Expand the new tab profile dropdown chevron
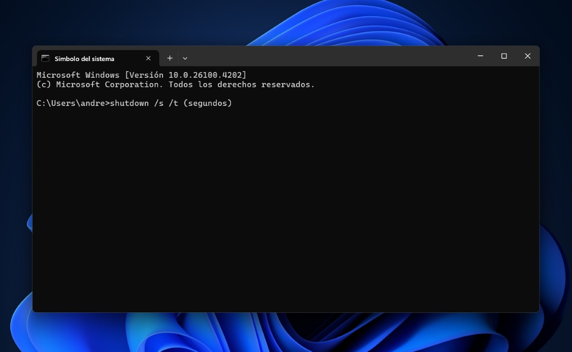 click(185, 58)
